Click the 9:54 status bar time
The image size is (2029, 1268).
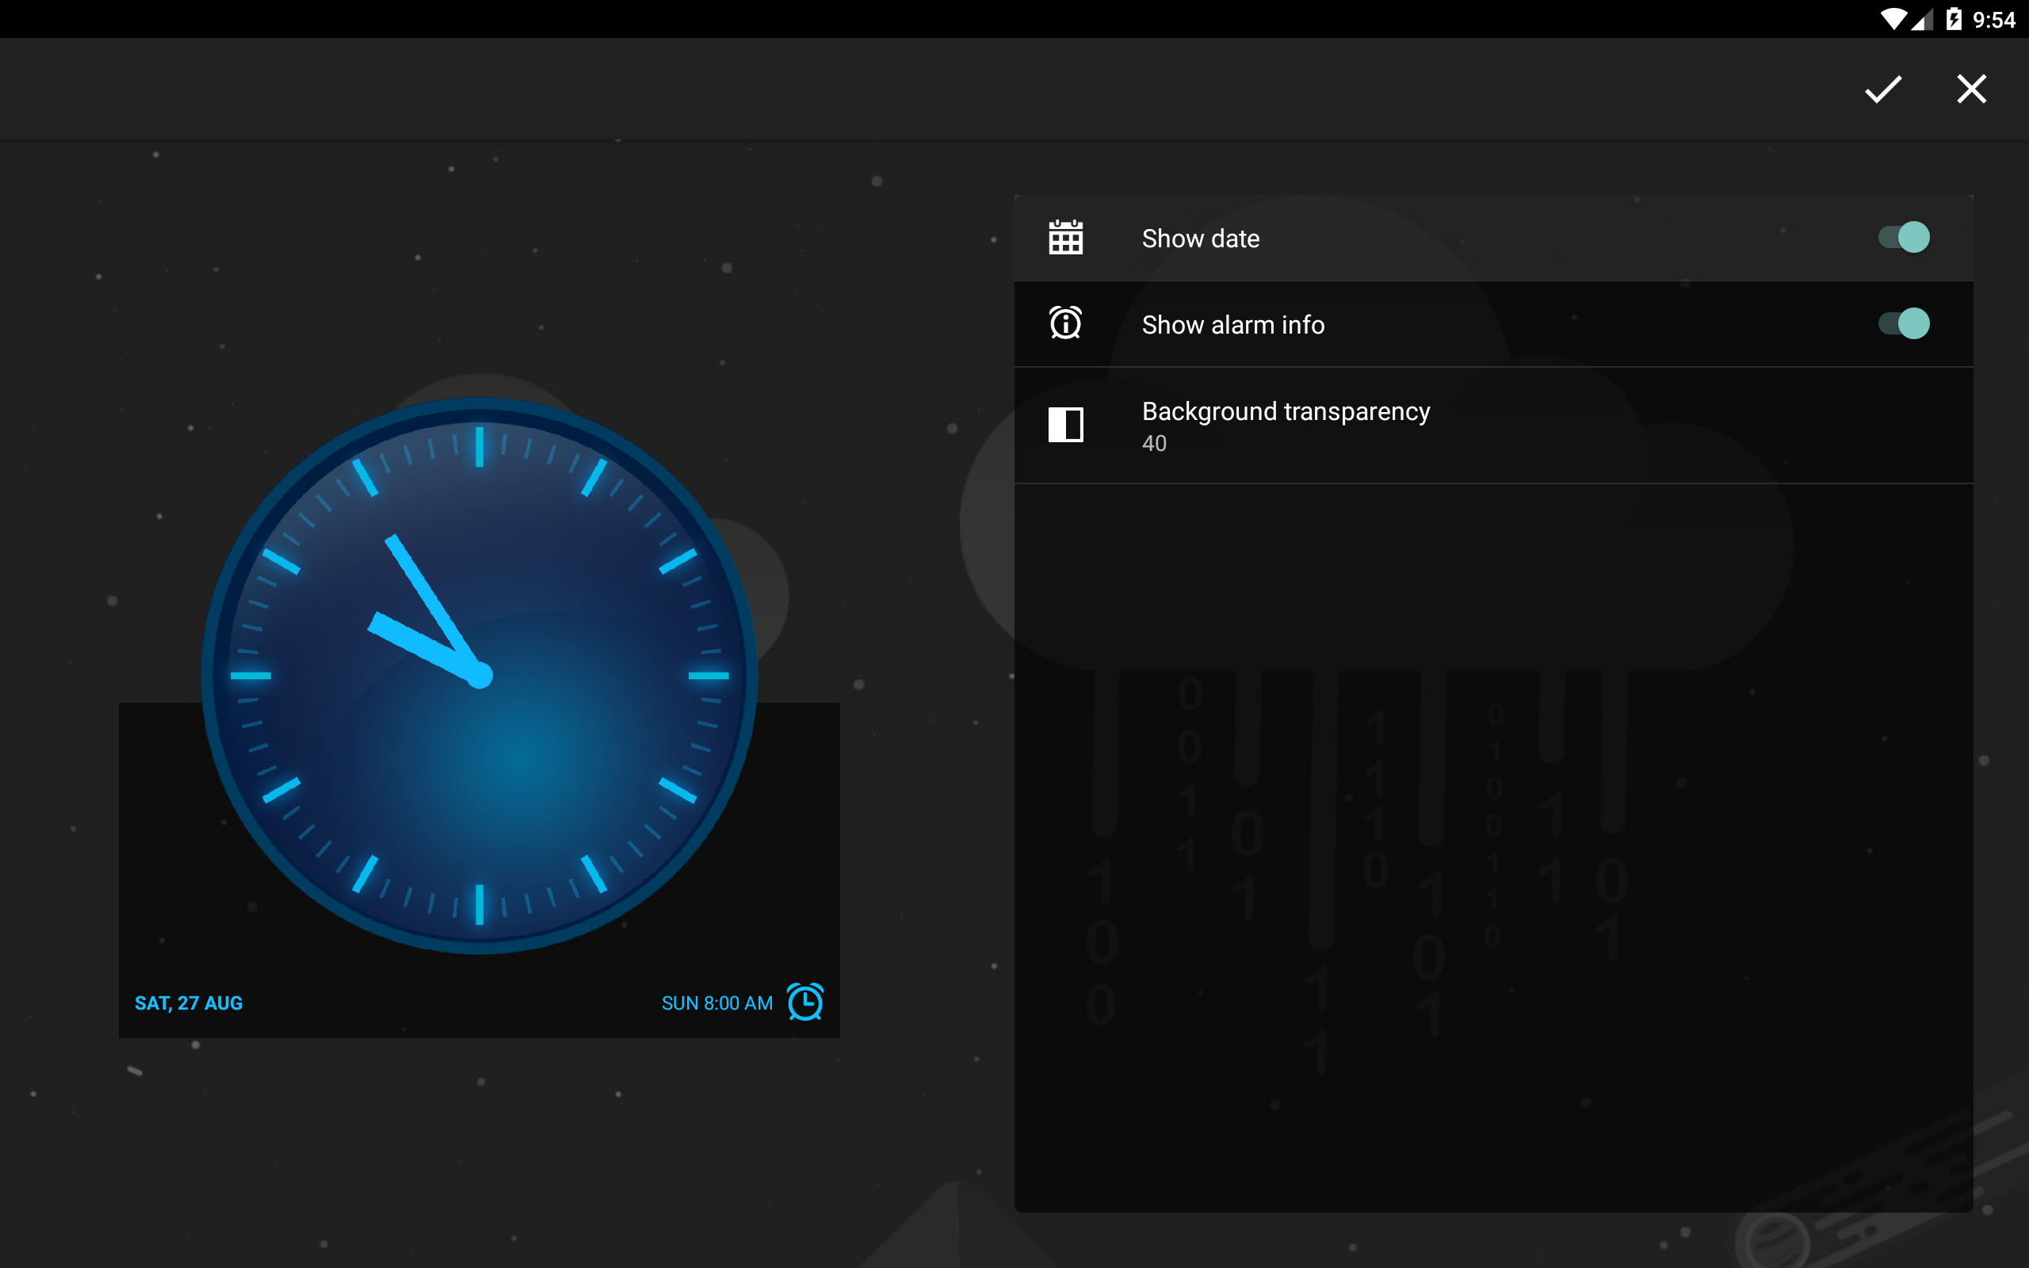click(1994, 20)
